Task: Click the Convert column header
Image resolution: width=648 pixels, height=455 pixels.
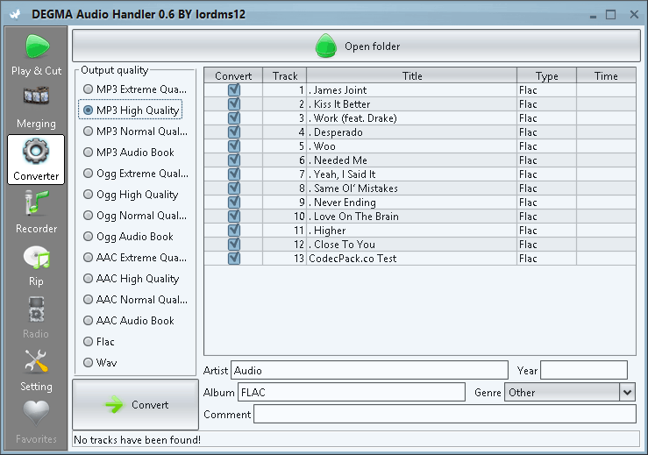Action: pos(233,75)
